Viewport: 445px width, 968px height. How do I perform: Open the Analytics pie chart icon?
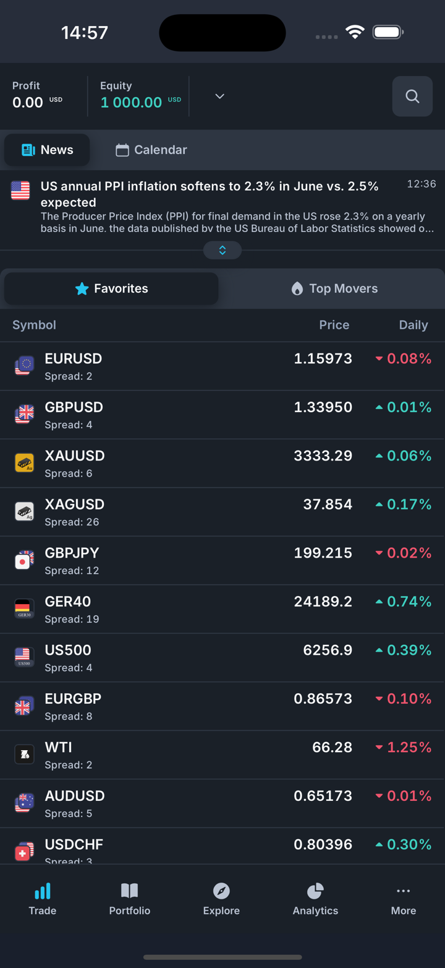click(315, 891)
